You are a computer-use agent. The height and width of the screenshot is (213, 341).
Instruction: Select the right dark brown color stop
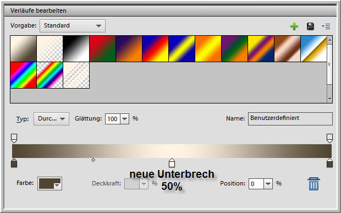pos(329,163)
